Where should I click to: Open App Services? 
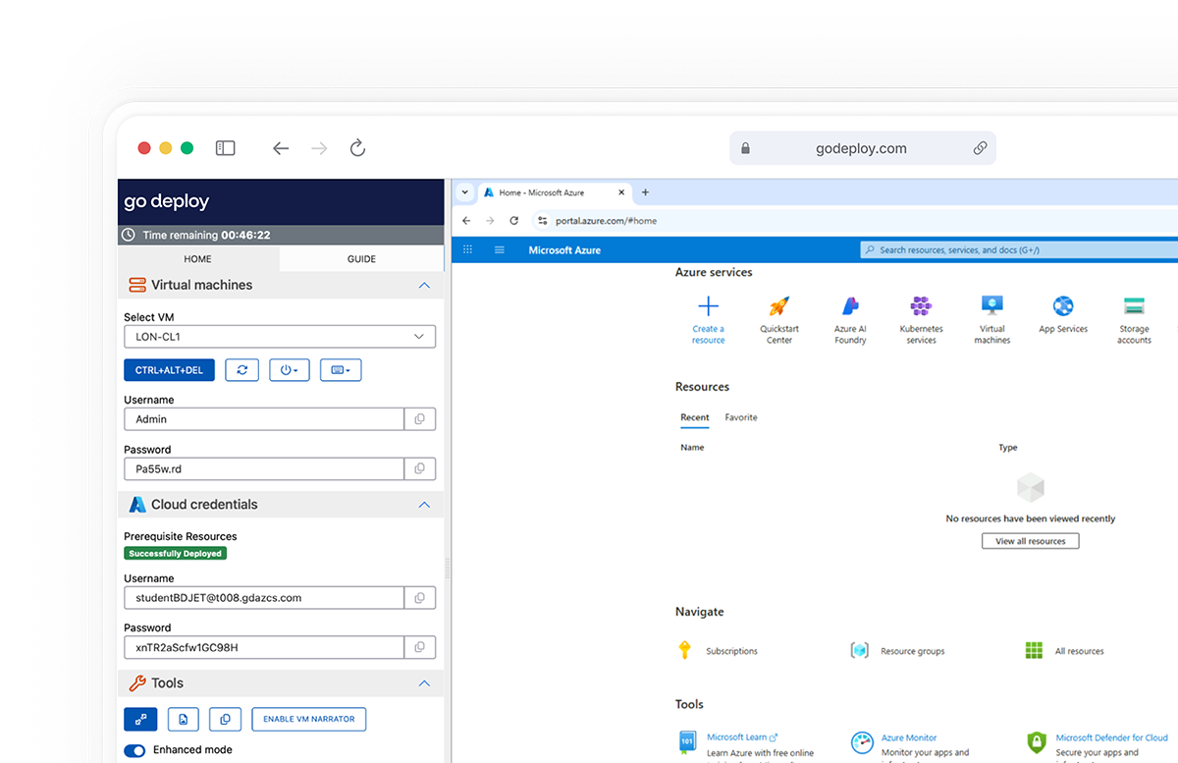(1063, 316)
